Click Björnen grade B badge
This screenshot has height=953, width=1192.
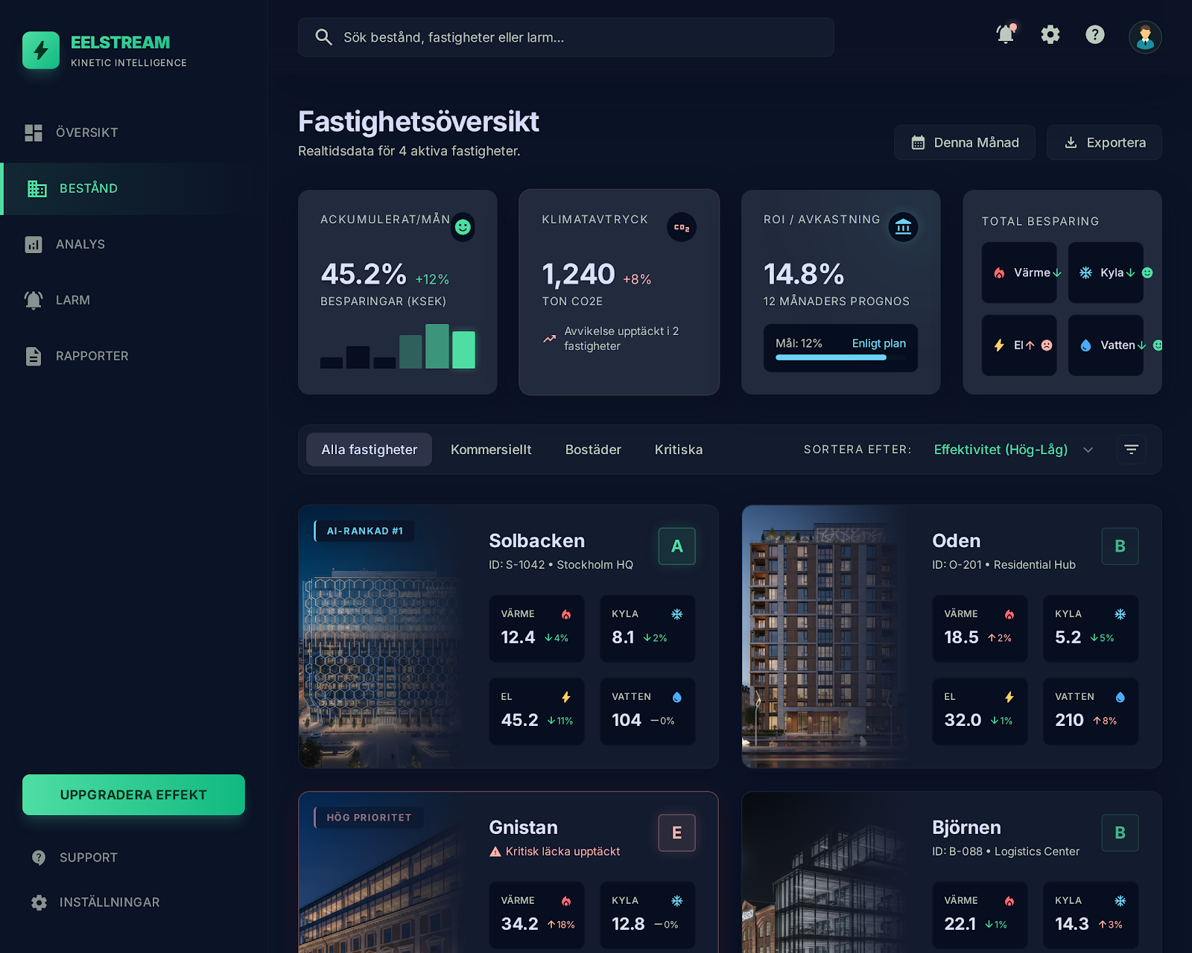1120,832
